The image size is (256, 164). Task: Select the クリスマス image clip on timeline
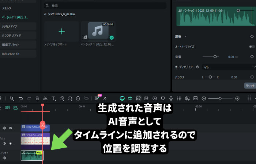(x=35, y=141)
